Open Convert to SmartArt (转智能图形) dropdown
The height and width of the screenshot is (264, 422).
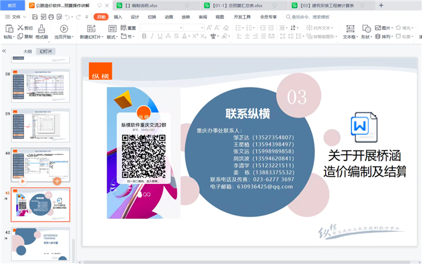click(322, 37)
